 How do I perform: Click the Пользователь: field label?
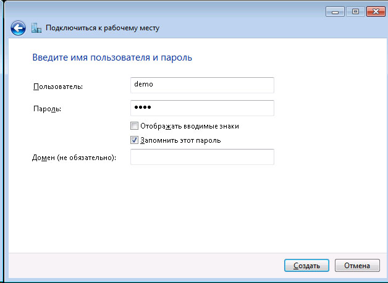[x=57, y=86]
